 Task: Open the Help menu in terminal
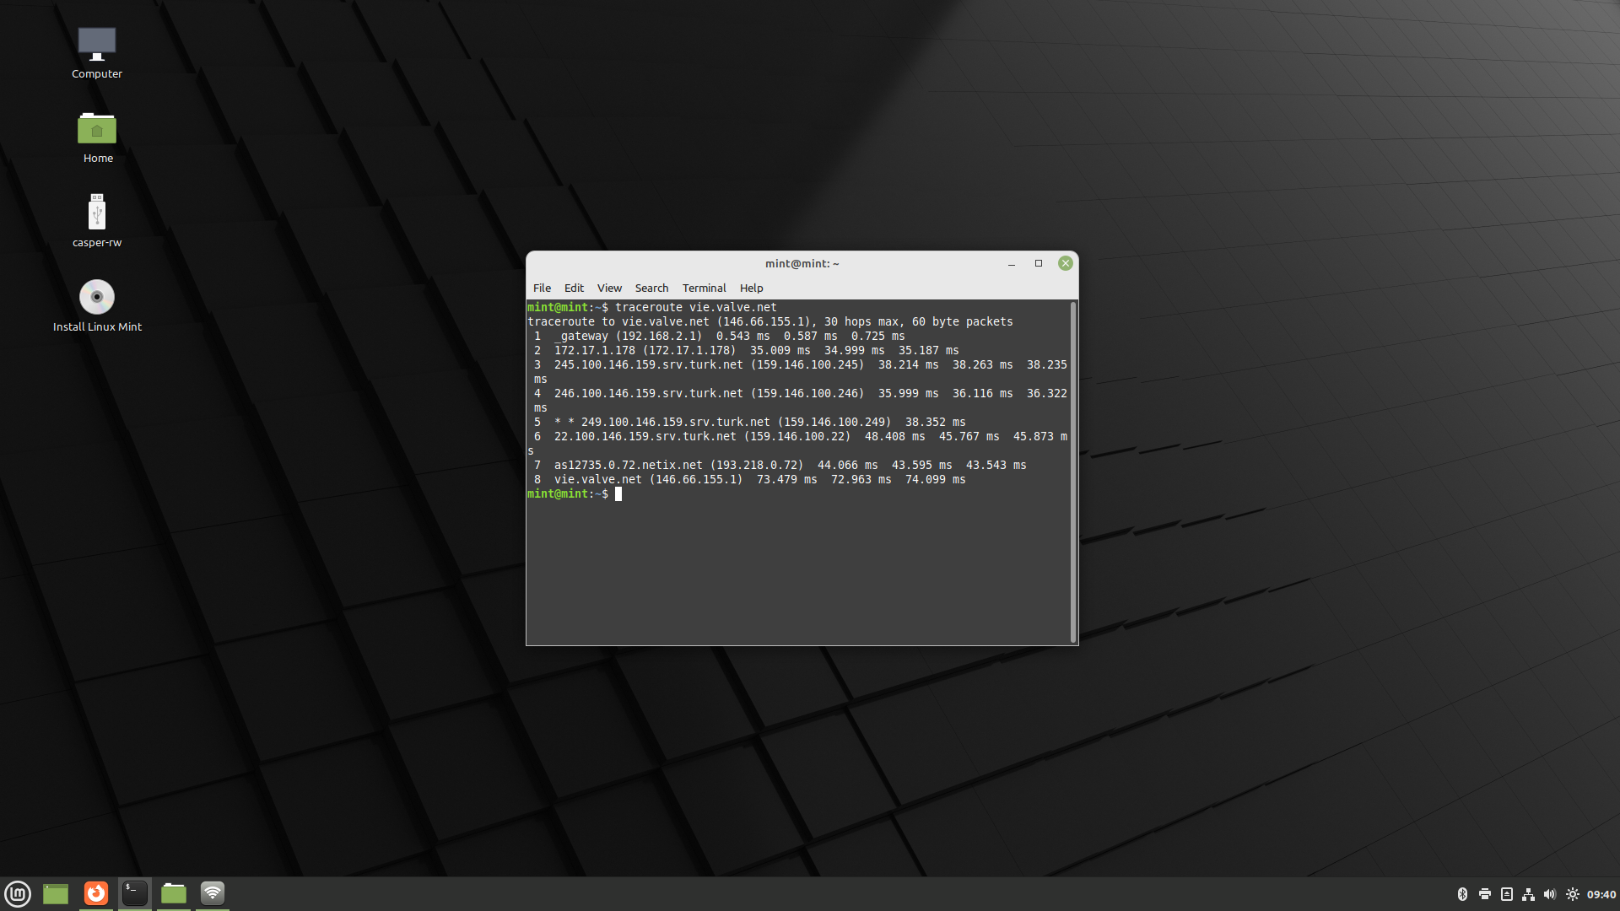[x=751, y=288]
